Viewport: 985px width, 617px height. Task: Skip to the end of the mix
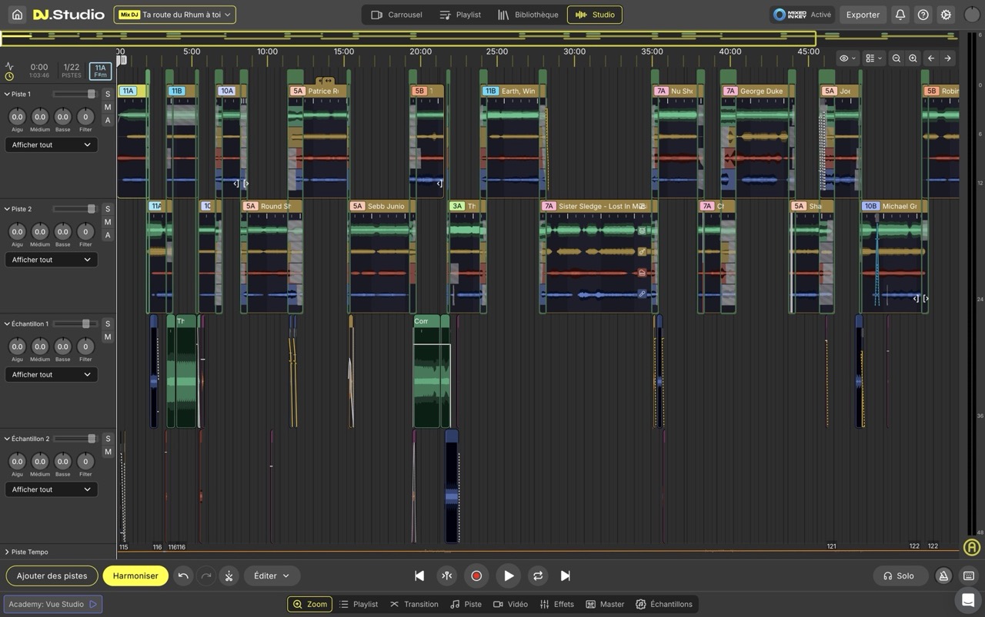(x=566, y=576)
